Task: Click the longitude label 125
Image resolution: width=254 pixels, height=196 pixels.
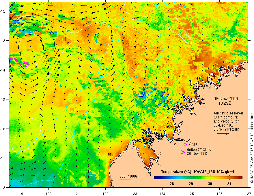Action: [x=191, y=194]
